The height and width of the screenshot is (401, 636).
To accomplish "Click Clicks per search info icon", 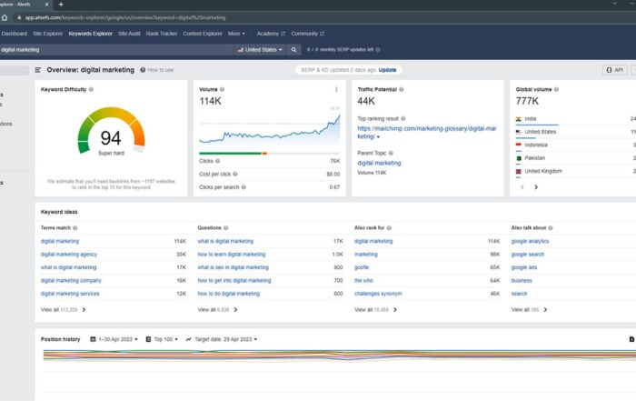I will tap(243, 187).
